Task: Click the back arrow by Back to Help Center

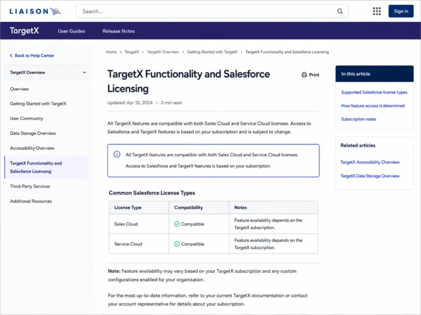Action: pyautogui.click(x=11, y=55)
